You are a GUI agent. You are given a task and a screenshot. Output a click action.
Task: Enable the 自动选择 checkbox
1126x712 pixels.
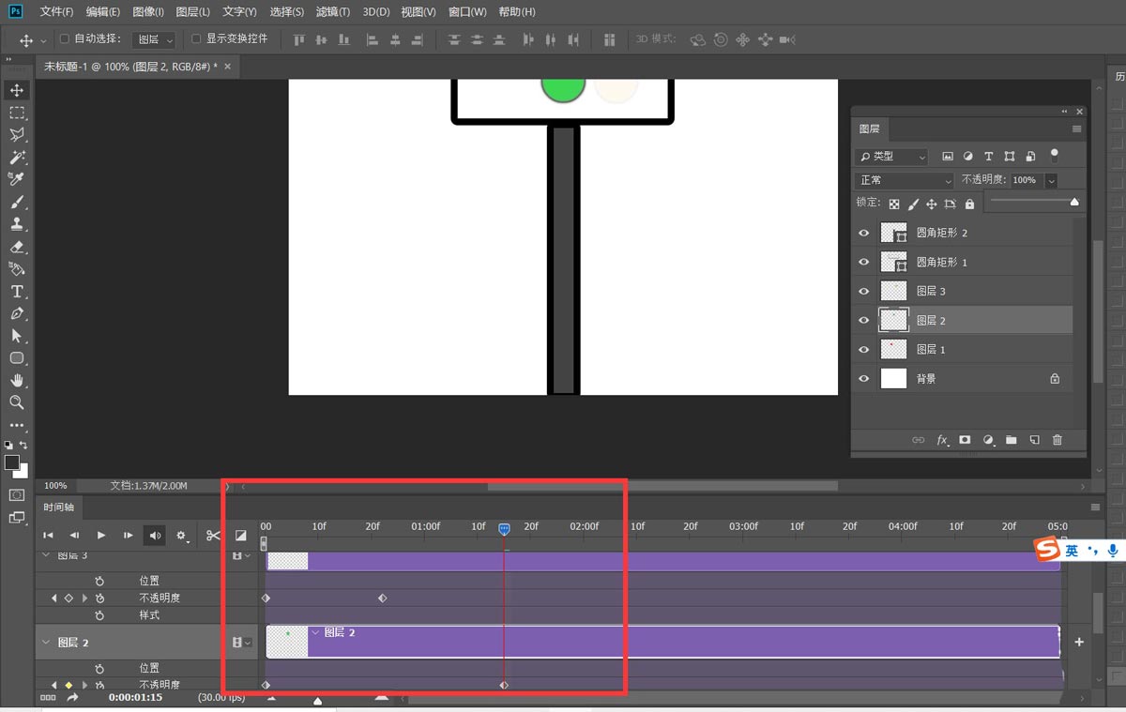(x=64, y=39)
